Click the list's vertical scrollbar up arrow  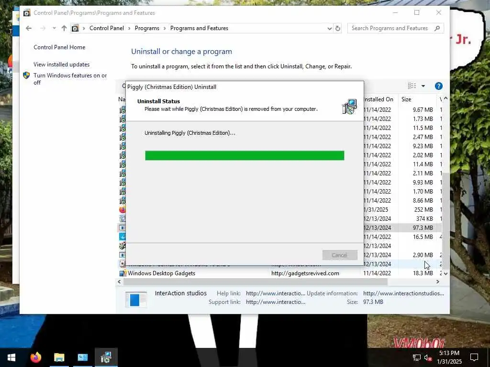point(445,98)
